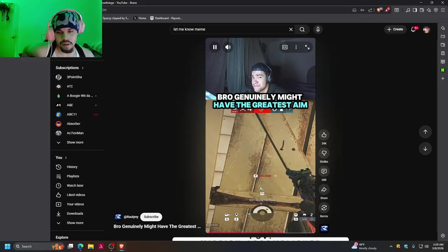
Task: Search with your voice microphone
Action: (x=318, y=29)
